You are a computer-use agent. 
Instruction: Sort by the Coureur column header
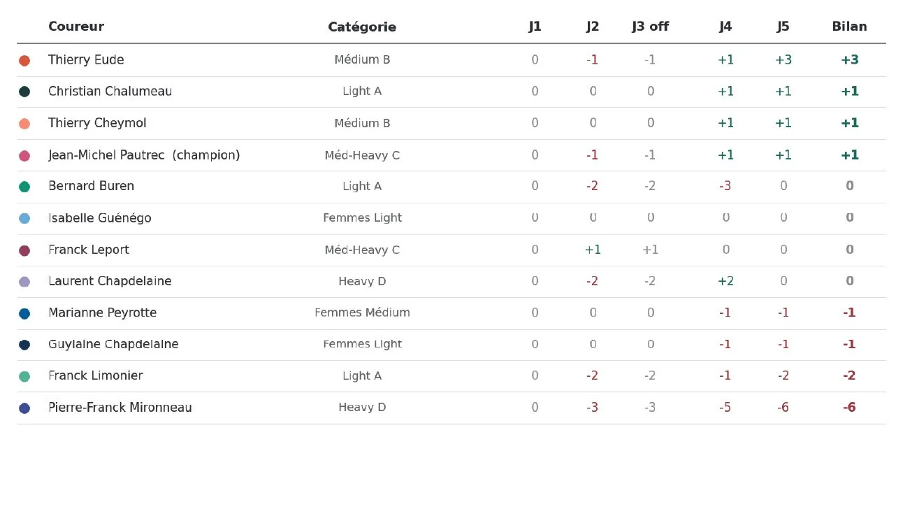76,27
